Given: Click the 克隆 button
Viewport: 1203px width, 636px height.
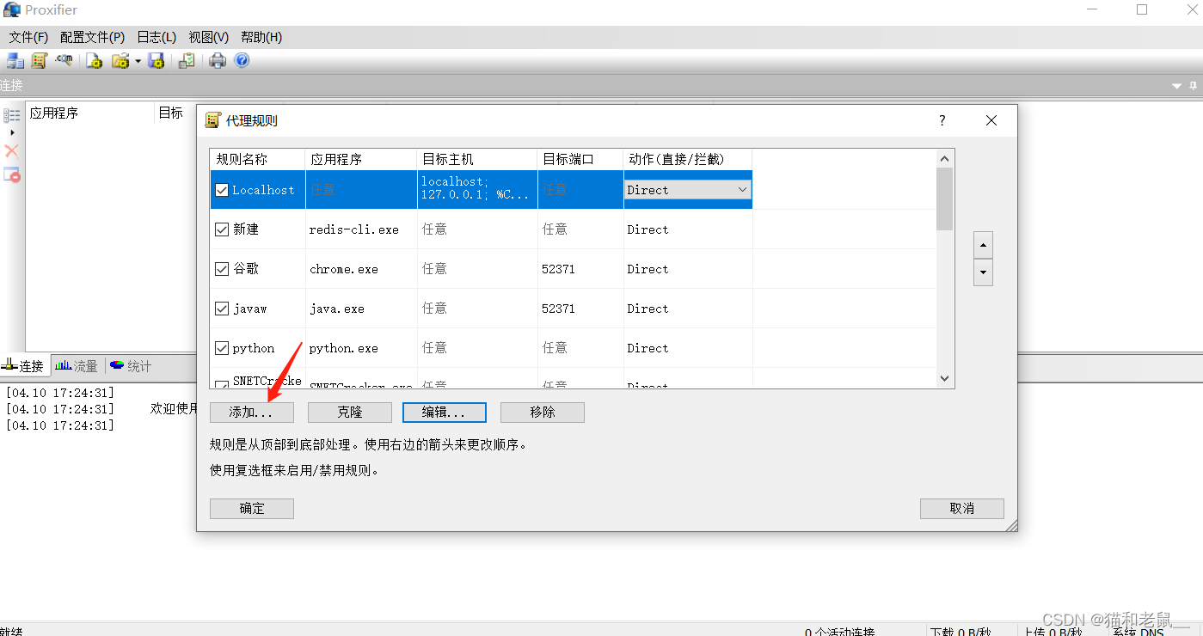Looking at the screenshot, I should [x=350, y=413].
